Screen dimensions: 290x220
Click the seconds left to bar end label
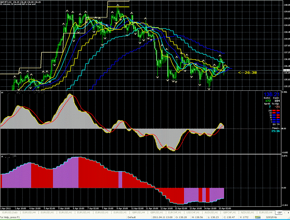pyautogui.click(x=18, y=4)
